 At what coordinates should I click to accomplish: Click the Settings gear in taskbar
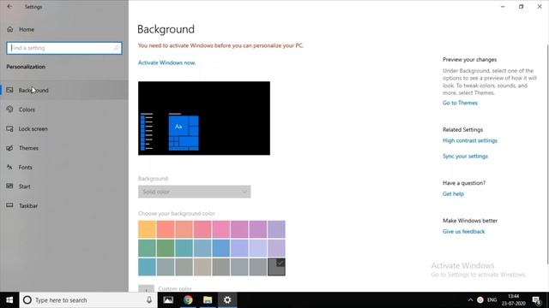point(227,300)
